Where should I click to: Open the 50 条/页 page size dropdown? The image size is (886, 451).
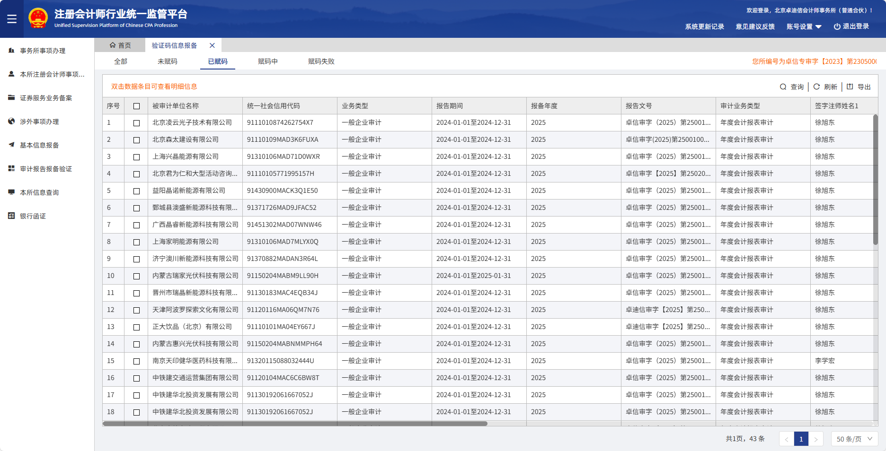coord(854,439)
